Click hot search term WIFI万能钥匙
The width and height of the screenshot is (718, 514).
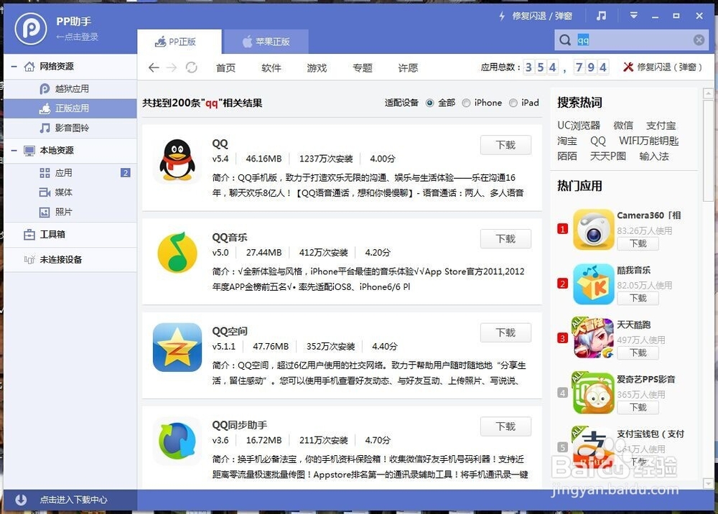[x=649, y=141]
